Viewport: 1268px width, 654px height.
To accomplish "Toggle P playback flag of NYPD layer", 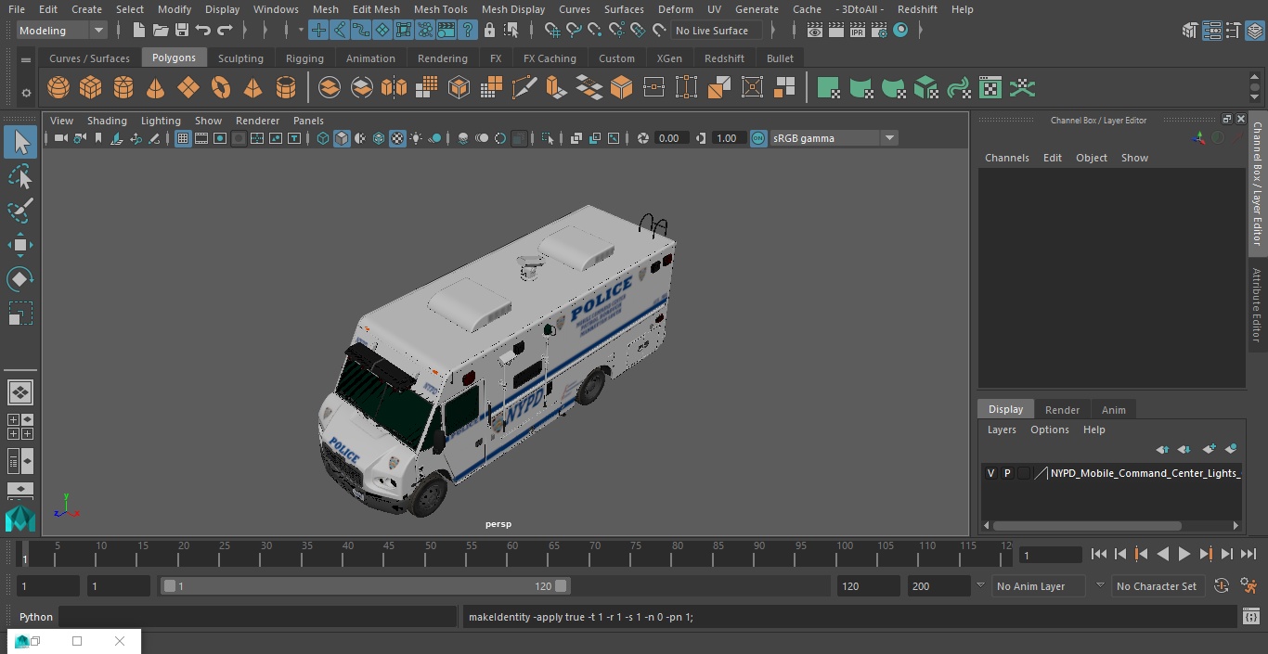I will click(x=1007, y=473).
